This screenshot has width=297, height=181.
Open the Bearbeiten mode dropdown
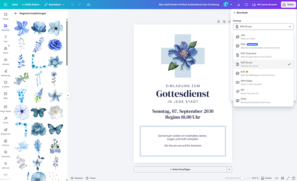(x=55, y=5)
